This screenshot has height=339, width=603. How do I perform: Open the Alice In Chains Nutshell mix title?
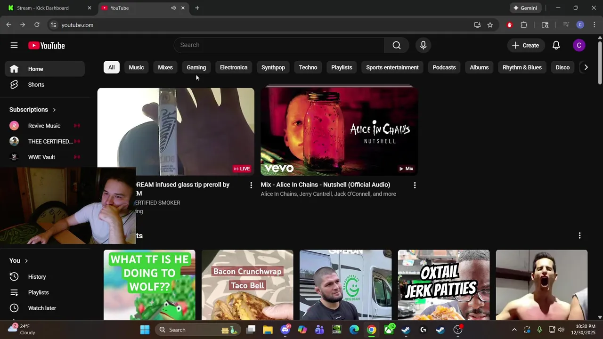point(326,185)
